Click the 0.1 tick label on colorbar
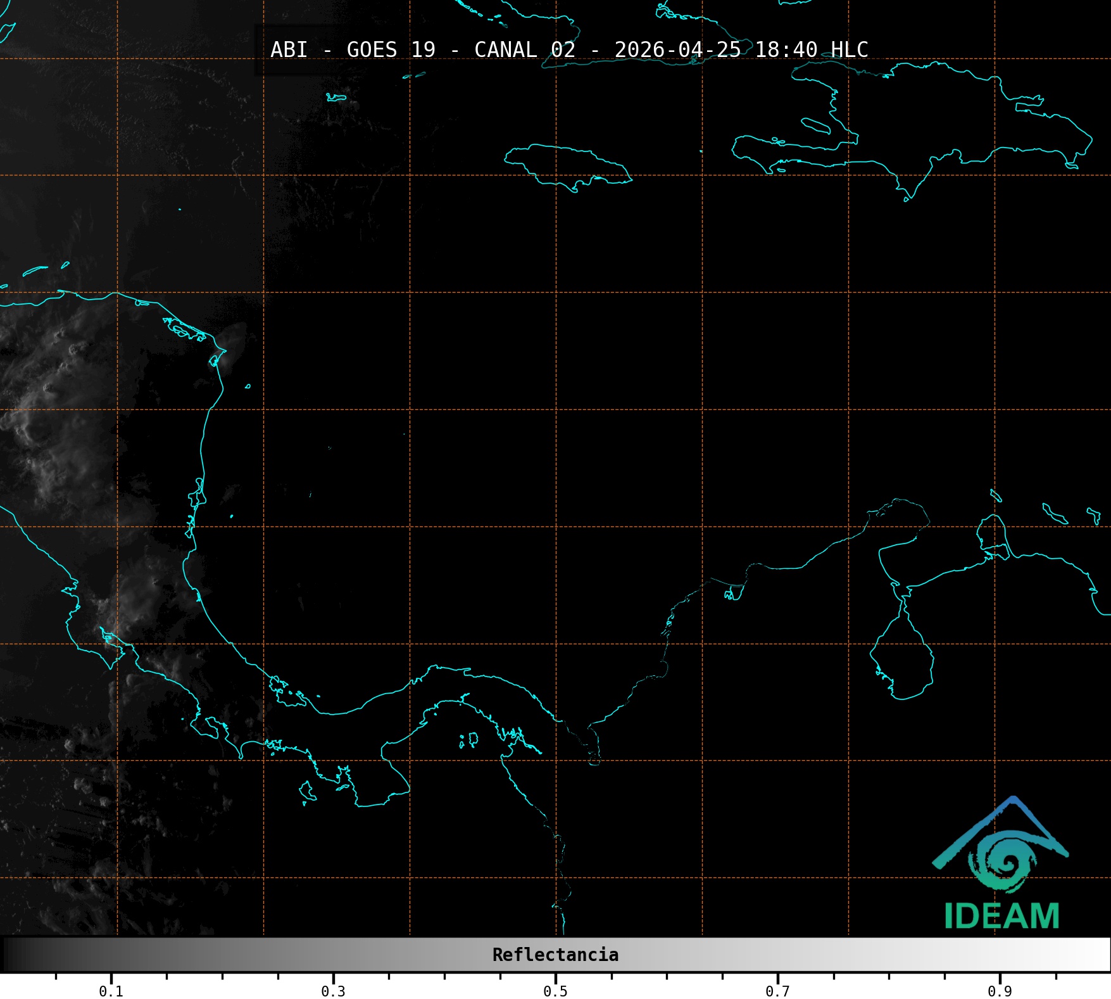Screen dimensions: 1111x999 pos(111,991)
